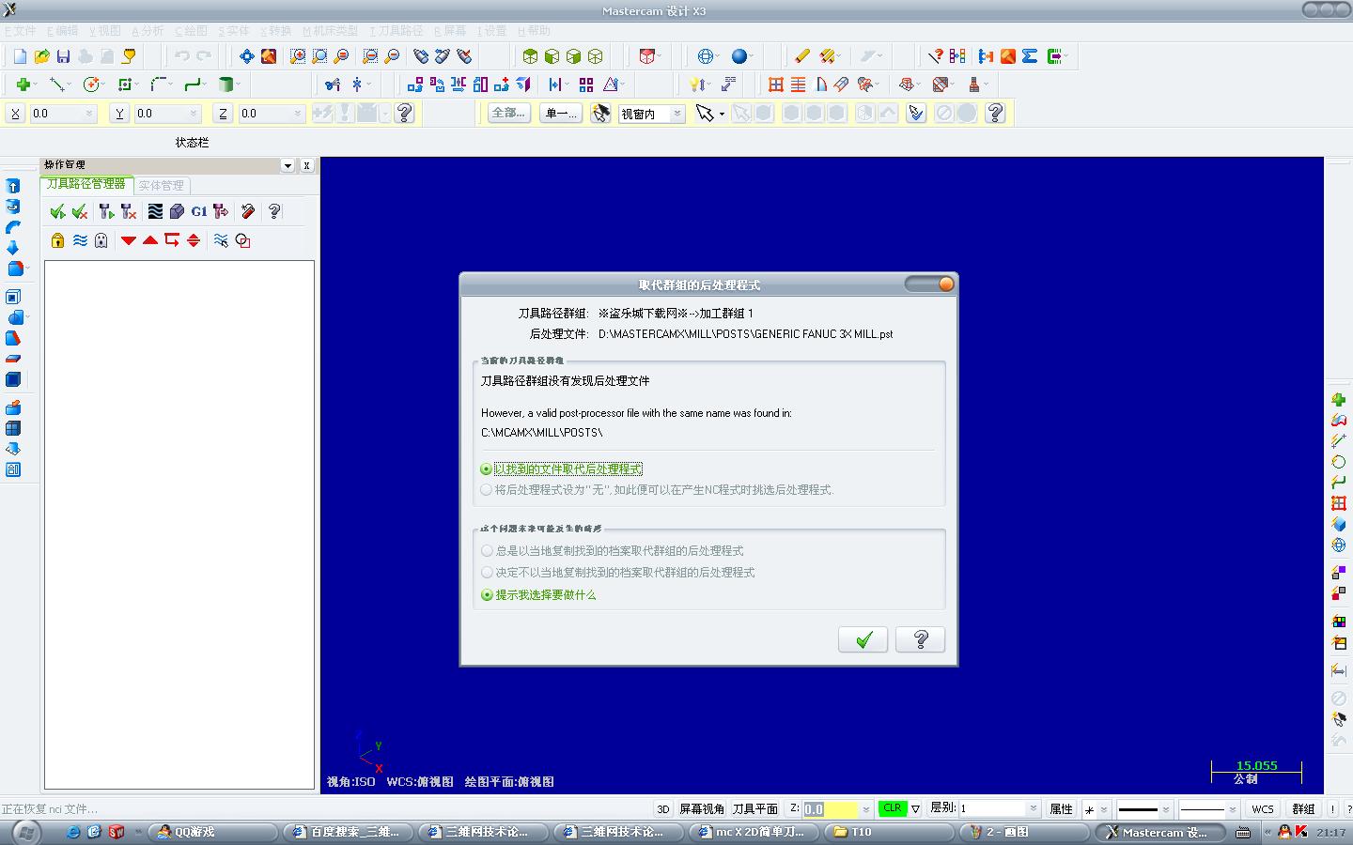1353x845 pixels.
Task: Open the X coordinate dropdown
Action: click(x=89, y=114)
